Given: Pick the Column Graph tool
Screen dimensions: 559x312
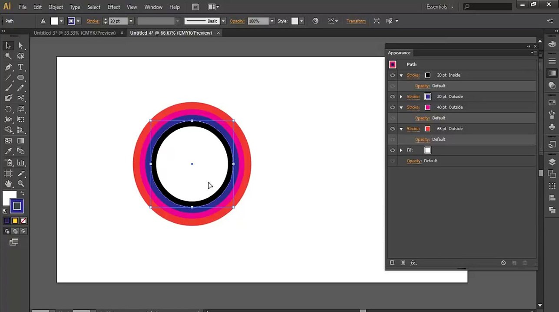Looking at the screenshot, I should coord(21,163).
